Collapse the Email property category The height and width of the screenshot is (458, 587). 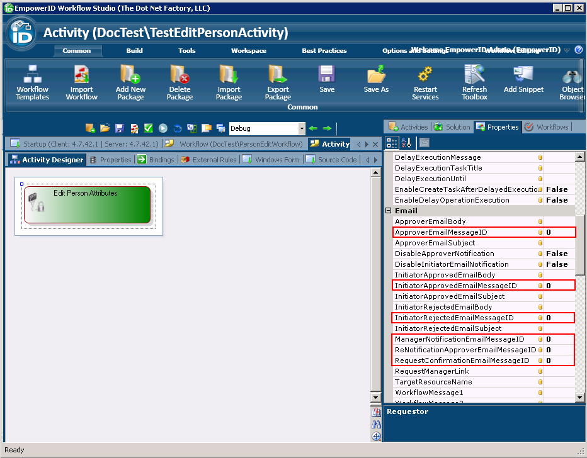point(389,211)
